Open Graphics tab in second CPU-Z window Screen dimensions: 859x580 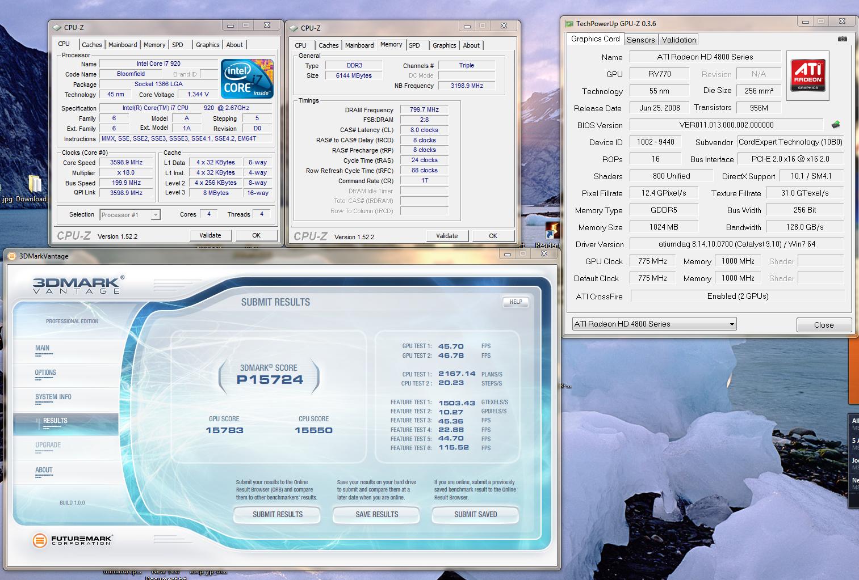(444, 45)
